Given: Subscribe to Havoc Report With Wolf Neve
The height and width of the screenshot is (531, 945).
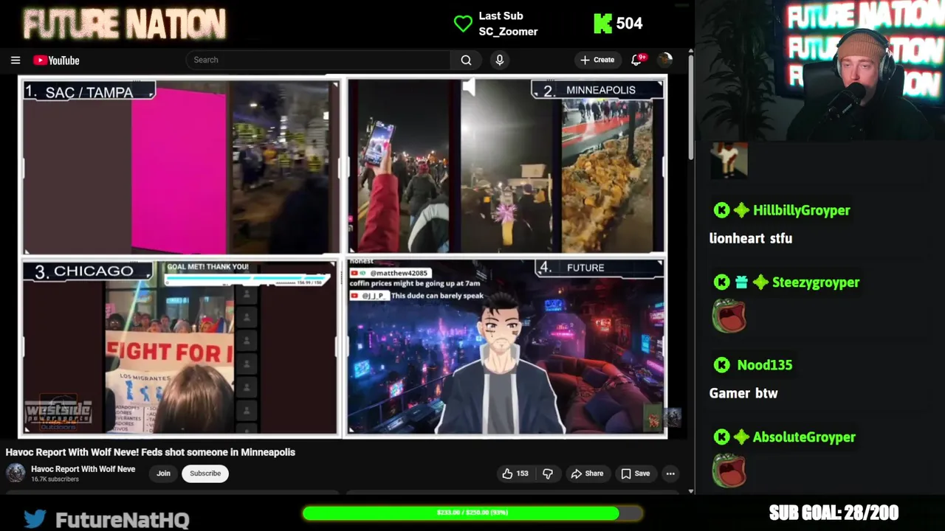Looking at the screenshot, I should point(205,473).
